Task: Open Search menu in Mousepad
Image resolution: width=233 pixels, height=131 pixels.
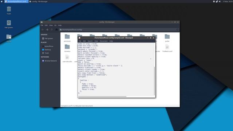Action: (x=90, y=41)
